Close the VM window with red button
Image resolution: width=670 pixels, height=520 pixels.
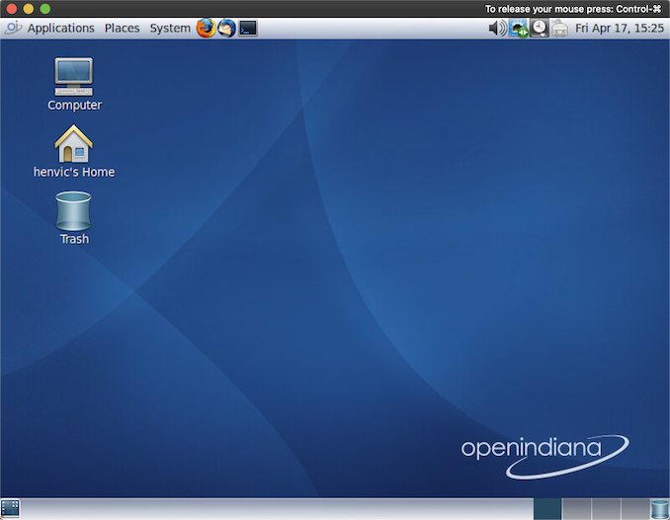coord(12,9)
